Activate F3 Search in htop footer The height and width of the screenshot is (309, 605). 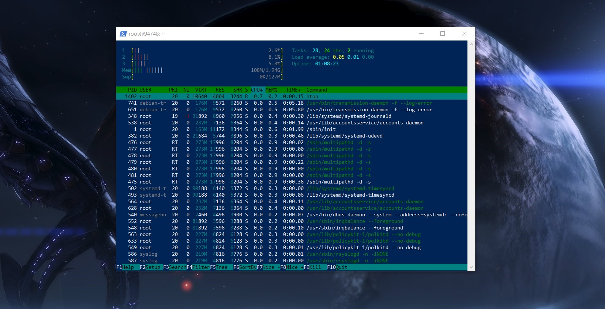[x=175, y=267]
